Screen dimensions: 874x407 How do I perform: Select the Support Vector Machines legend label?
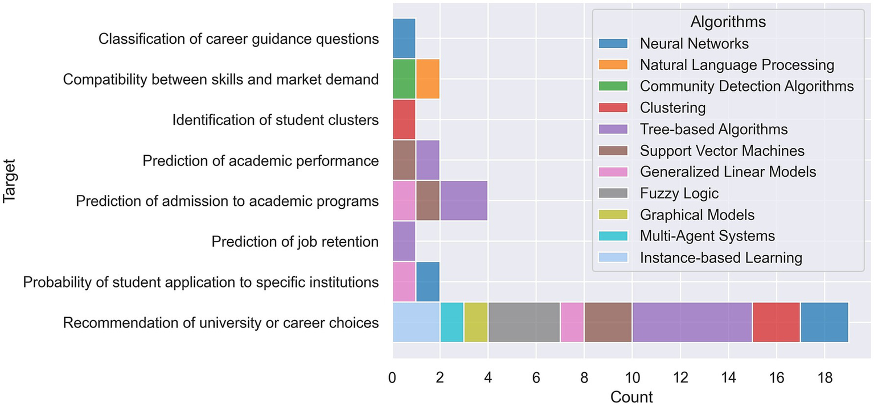pyautogui.click(x=722, y=151)
